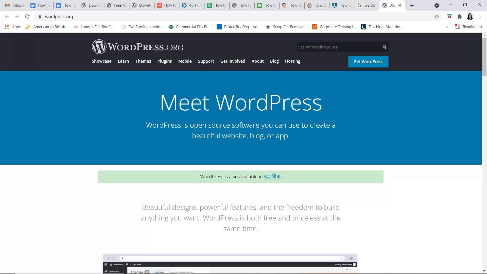Reload the wordpress.org page

pyautogui.click(x=27, y=16)
